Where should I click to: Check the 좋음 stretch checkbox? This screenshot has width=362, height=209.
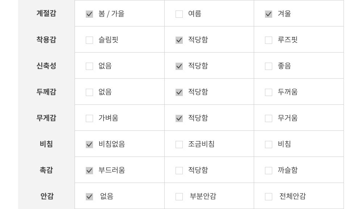coord(269,66)
